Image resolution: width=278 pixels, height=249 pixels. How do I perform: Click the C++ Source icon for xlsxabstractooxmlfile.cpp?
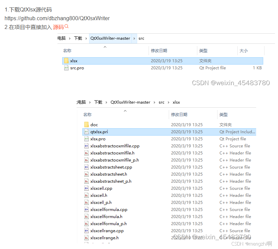pyautogui.click(x=86, y=146)
